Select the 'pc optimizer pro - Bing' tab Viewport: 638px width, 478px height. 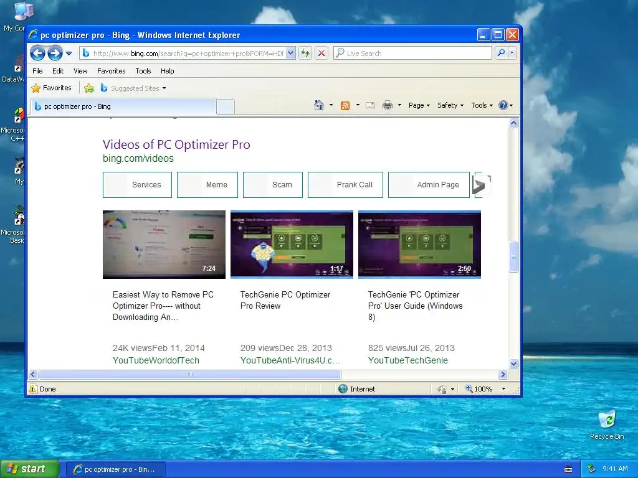[123, 106]
